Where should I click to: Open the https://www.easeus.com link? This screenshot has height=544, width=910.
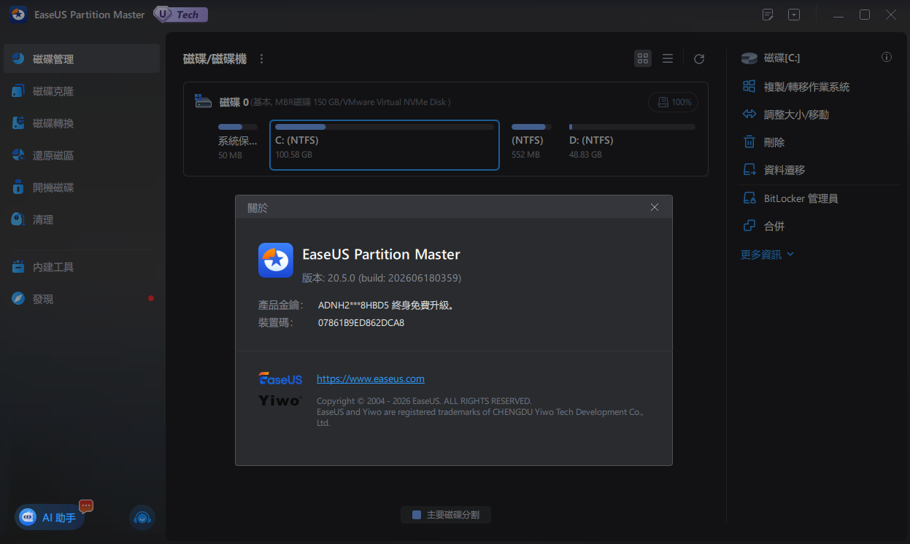pos(370,378)
